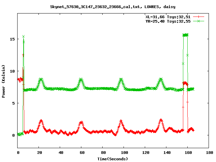Click the plot title Skynet_57630_3C147_23632_23666_cal.txt
This screenshot has width=216, height=162.
(x=112, y=7)
